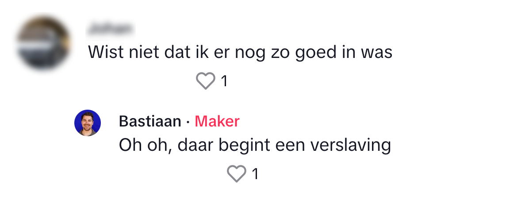Open Bastiaan's profile picture

pyautogui.click(x=88, y=122)
